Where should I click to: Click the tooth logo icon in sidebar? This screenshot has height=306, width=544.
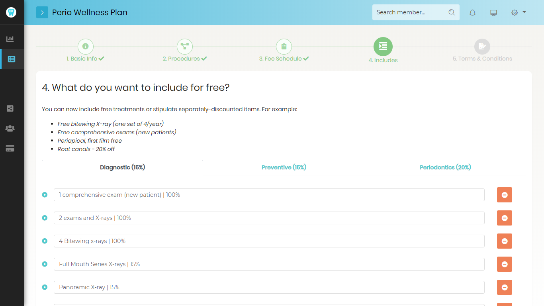tap(11, 12)
